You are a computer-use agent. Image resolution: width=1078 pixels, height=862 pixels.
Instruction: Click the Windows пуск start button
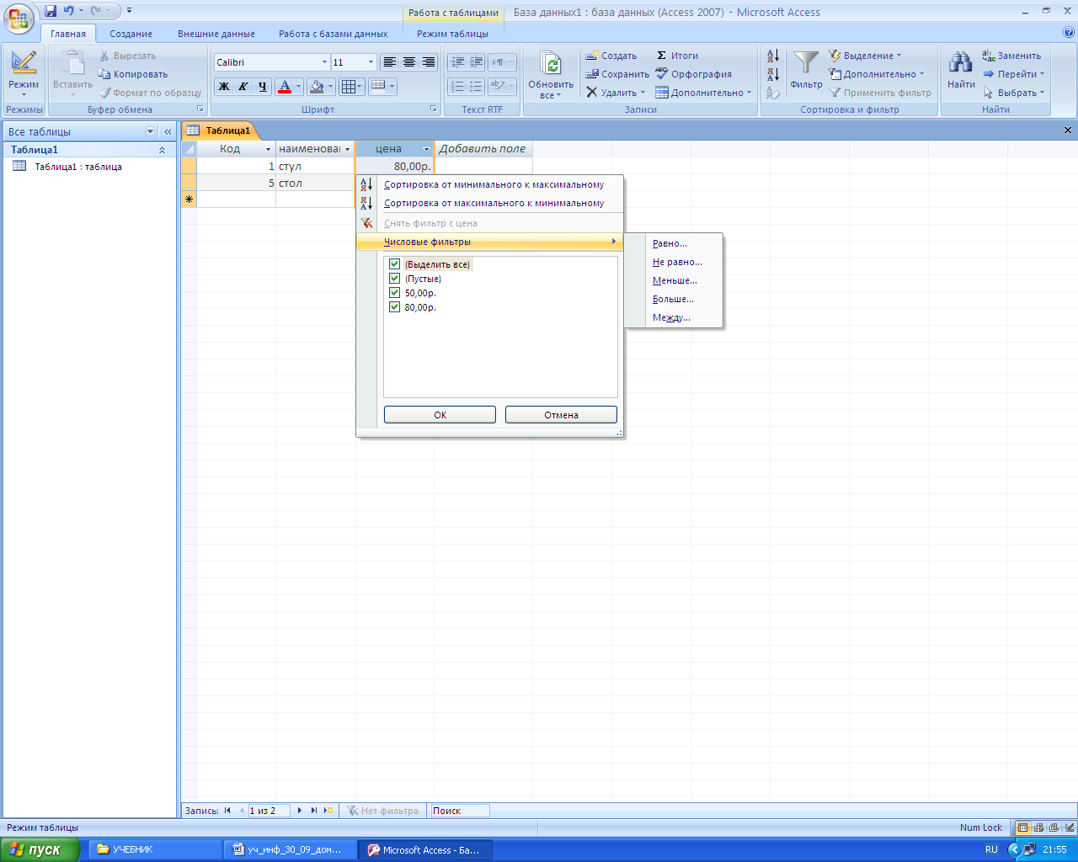40,850
